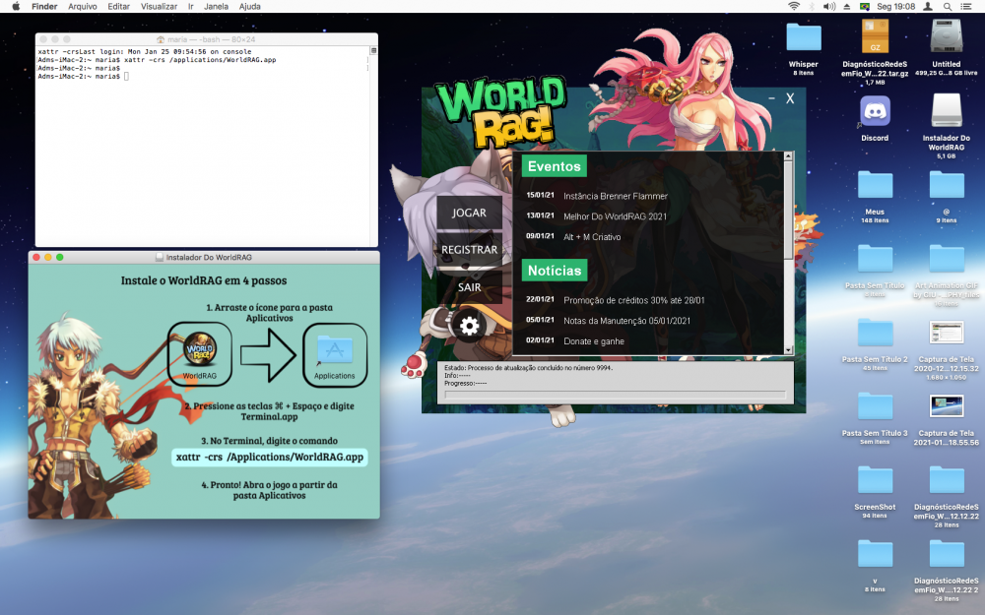Open Spotlight search in the menu bar
Image resolution: width=985 pixels, height=615 pixels.
947,6
